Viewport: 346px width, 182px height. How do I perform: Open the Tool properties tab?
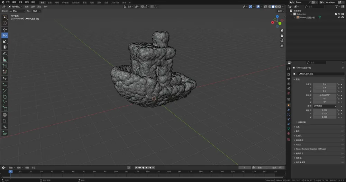(289, 68)
